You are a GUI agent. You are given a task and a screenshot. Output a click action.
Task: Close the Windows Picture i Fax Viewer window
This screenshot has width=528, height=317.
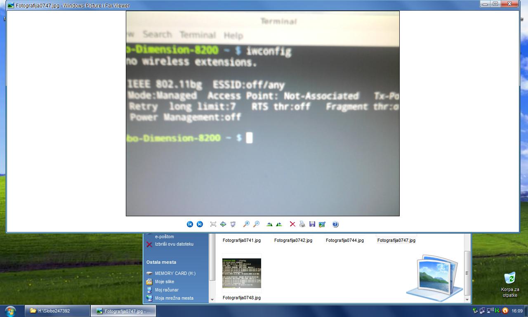509,4
